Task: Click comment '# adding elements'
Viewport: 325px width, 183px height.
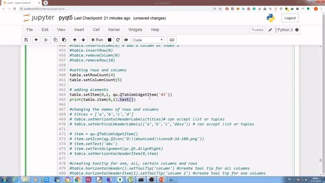Action: 89,89
